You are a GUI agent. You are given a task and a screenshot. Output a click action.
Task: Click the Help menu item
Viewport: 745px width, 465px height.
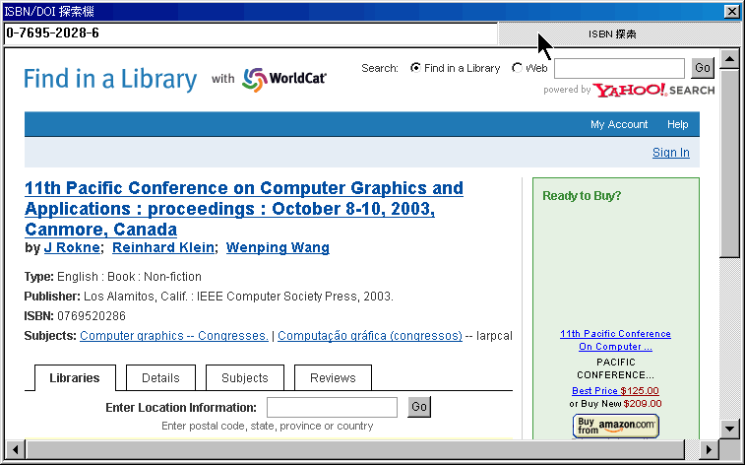click(677, 124)
